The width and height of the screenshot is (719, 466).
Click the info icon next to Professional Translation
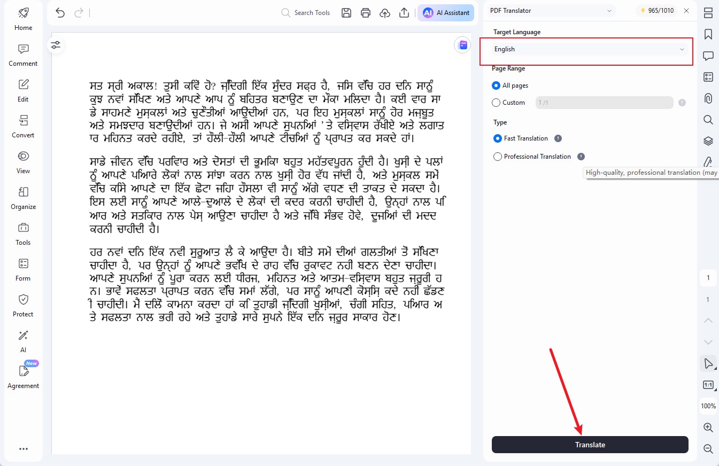(581, 157)
